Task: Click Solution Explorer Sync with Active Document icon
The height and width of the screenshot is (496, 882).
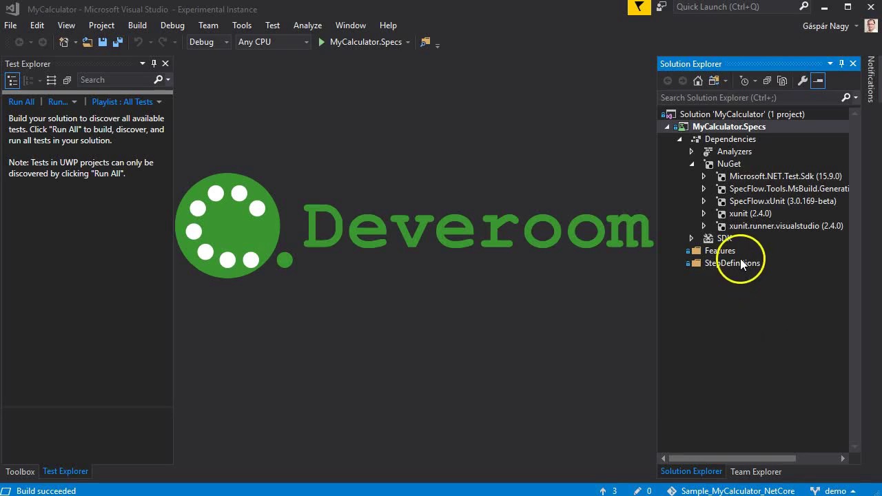Action: pyautogui.click(x=715, y=81)
